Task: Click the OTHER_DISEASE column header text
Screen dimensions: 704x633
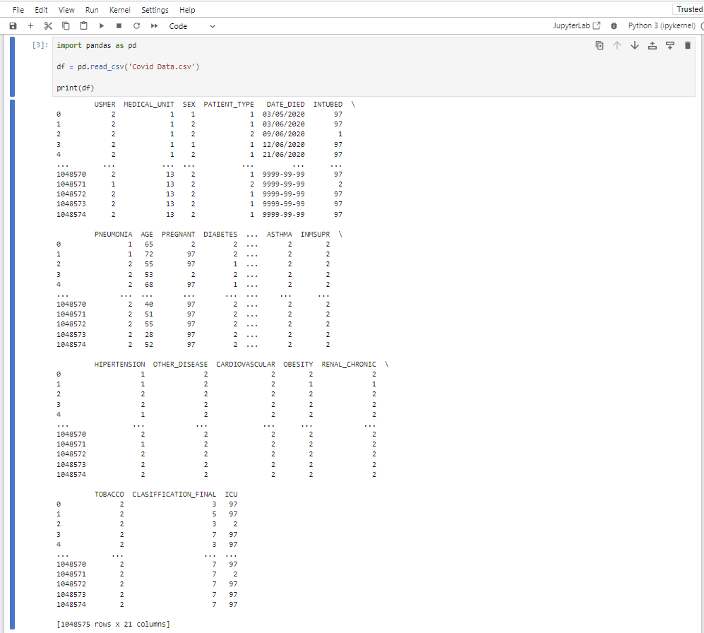Action: coord(181,365)
